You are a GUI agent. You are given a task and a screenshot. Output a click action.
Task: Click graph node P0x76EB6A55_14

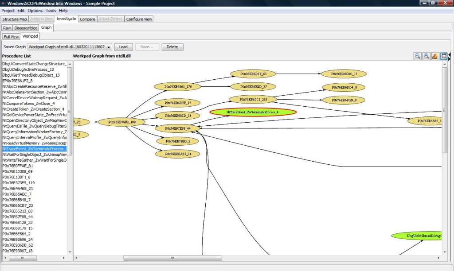pos(177,154)
